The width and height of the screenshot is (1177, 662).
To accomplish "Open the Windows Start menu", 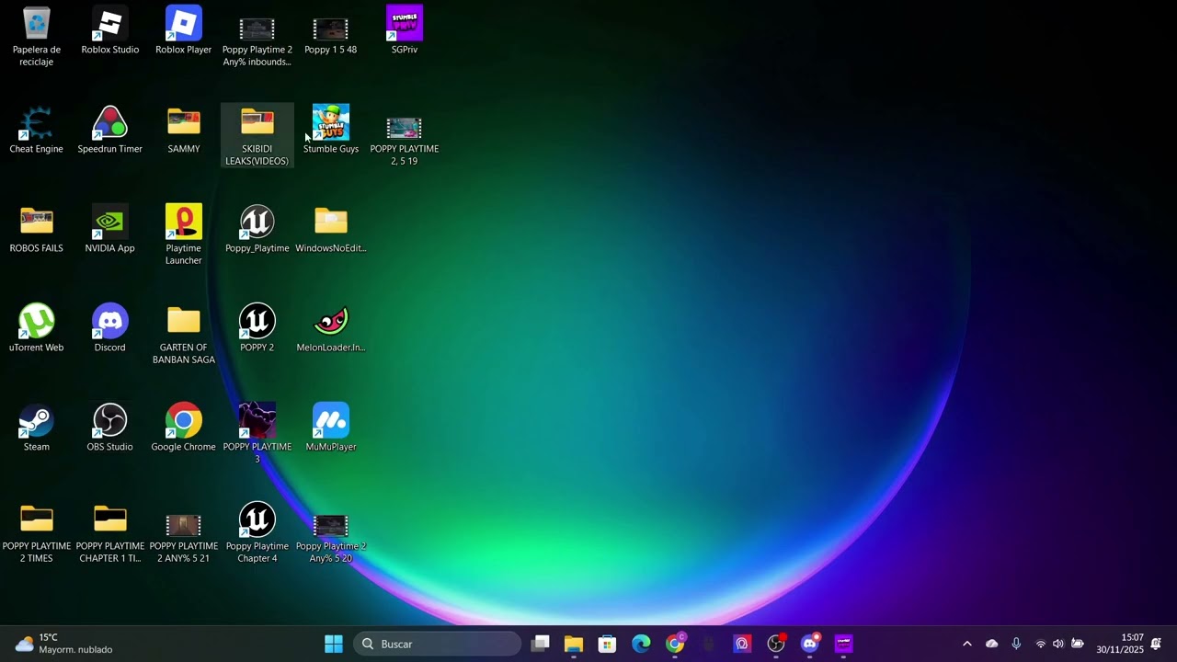I will pos(334,644).
